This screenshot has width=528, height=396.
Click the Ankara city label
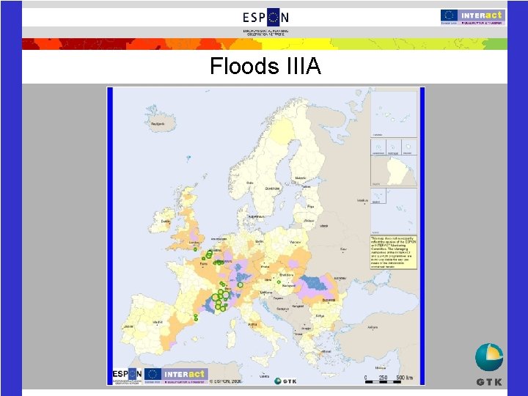(373, 327)
